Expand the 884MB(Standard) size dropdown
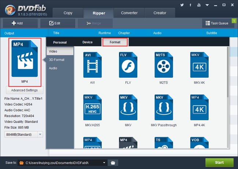 tap(40, 134)
